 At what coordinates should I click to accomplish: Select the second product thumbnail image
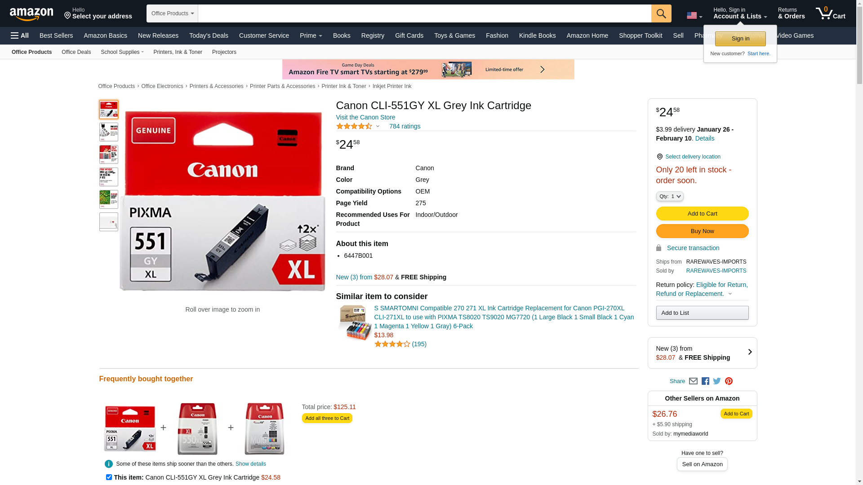pyautogui.click(x=109, y=132)
